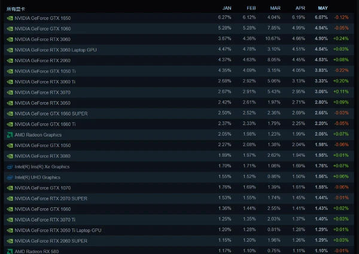Viewport: 359px width, 254px height.
Task: Click the NVIDIA logo beside GTX 1660 SUPER
Action: point(10,114)
